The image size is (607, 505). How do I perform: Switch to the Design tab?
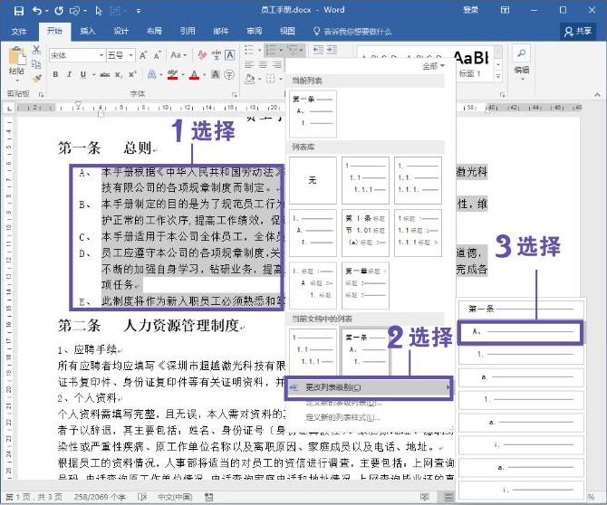(120, 31)
